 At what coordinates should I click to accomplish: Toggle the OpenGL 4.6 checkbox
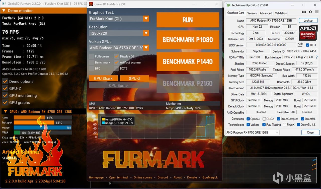(x=298, y=125)
